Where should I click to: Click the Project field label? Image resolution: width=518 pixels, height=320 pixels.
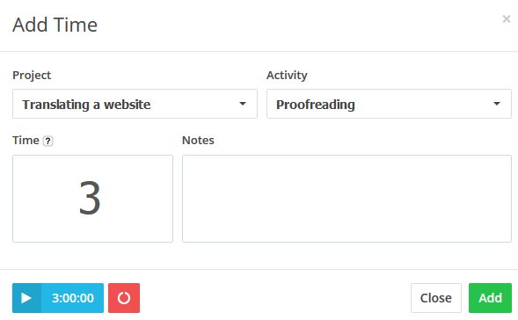(32, 76)
